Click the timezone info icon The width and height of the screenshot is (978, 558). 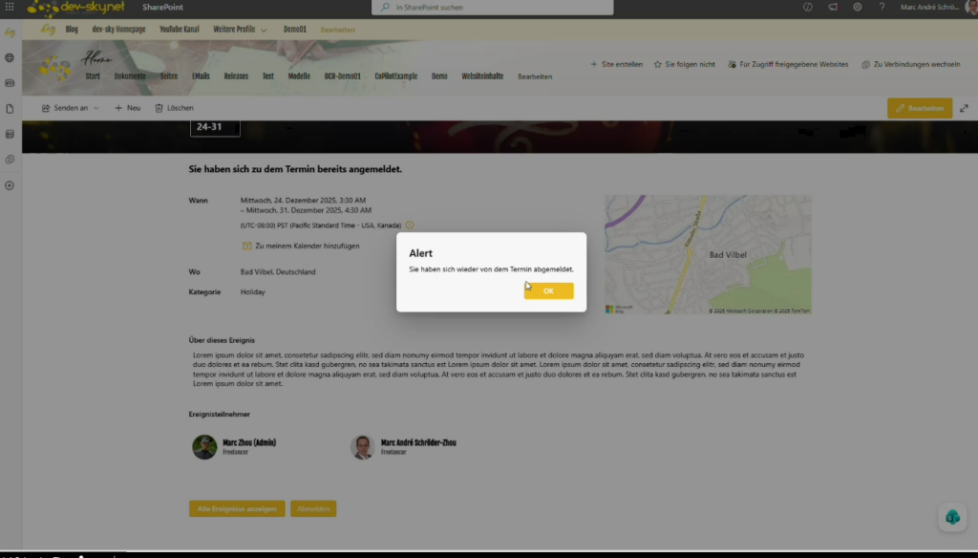tap(410, 225)
